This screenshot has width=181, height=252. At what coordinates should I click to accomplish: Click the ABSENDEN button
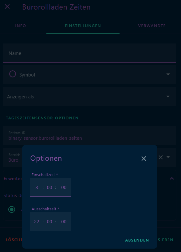pos(137,240)
